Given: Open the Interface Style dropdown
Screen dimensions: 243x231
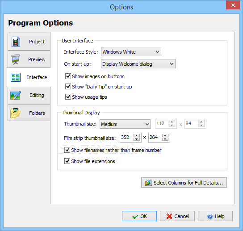Looking at the screenshot, I should (131, 52).
